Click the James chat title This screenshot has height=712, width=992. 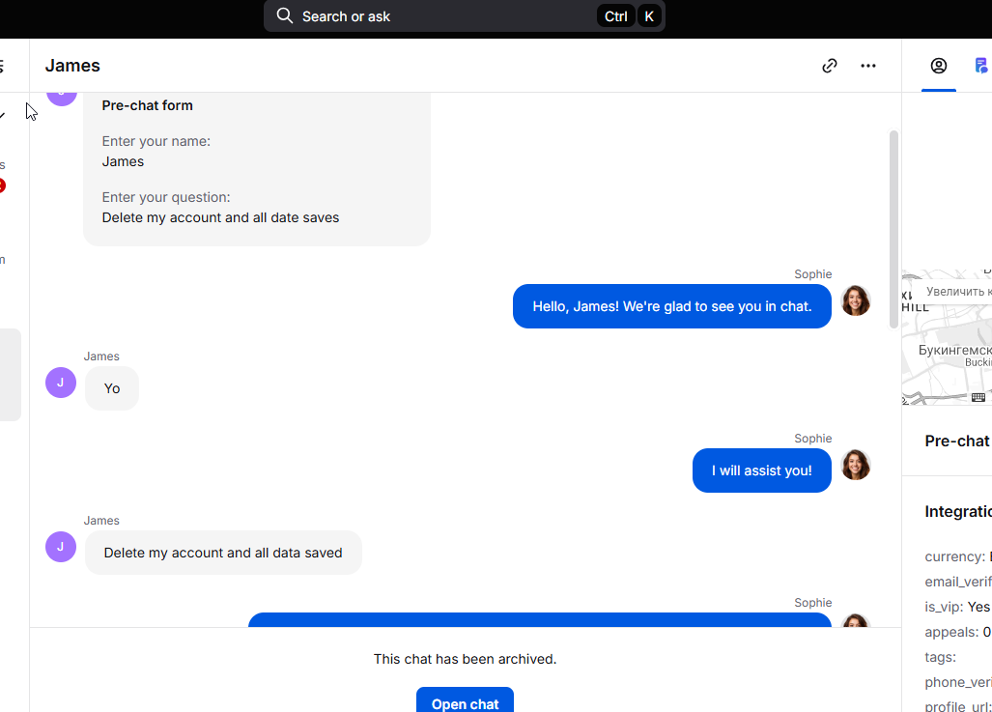[x=72, y=66]
